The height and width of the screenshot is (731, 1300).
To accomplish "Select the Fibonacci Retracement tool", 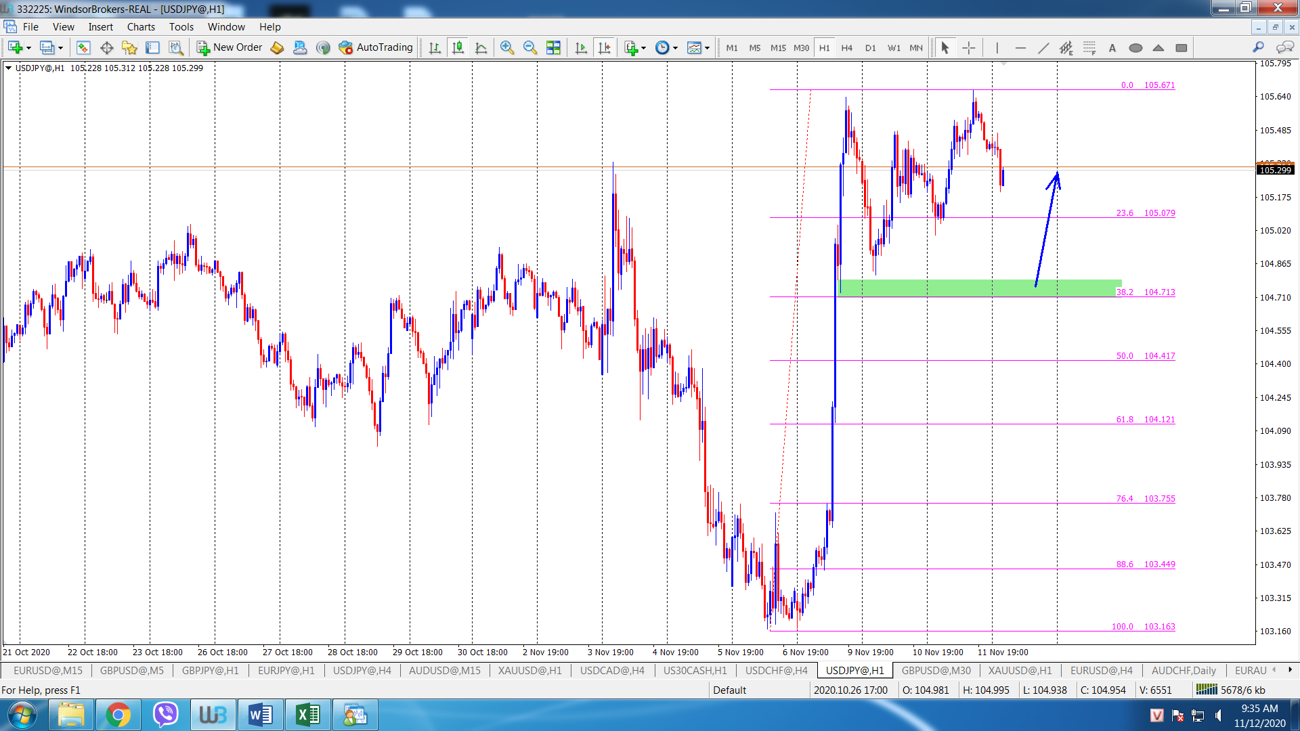I will pos(1089,47).
